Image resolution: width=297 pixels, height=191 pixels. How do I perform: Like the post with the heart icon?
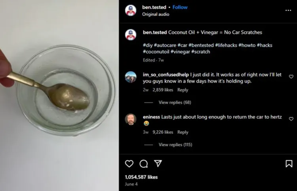point(129,163)
